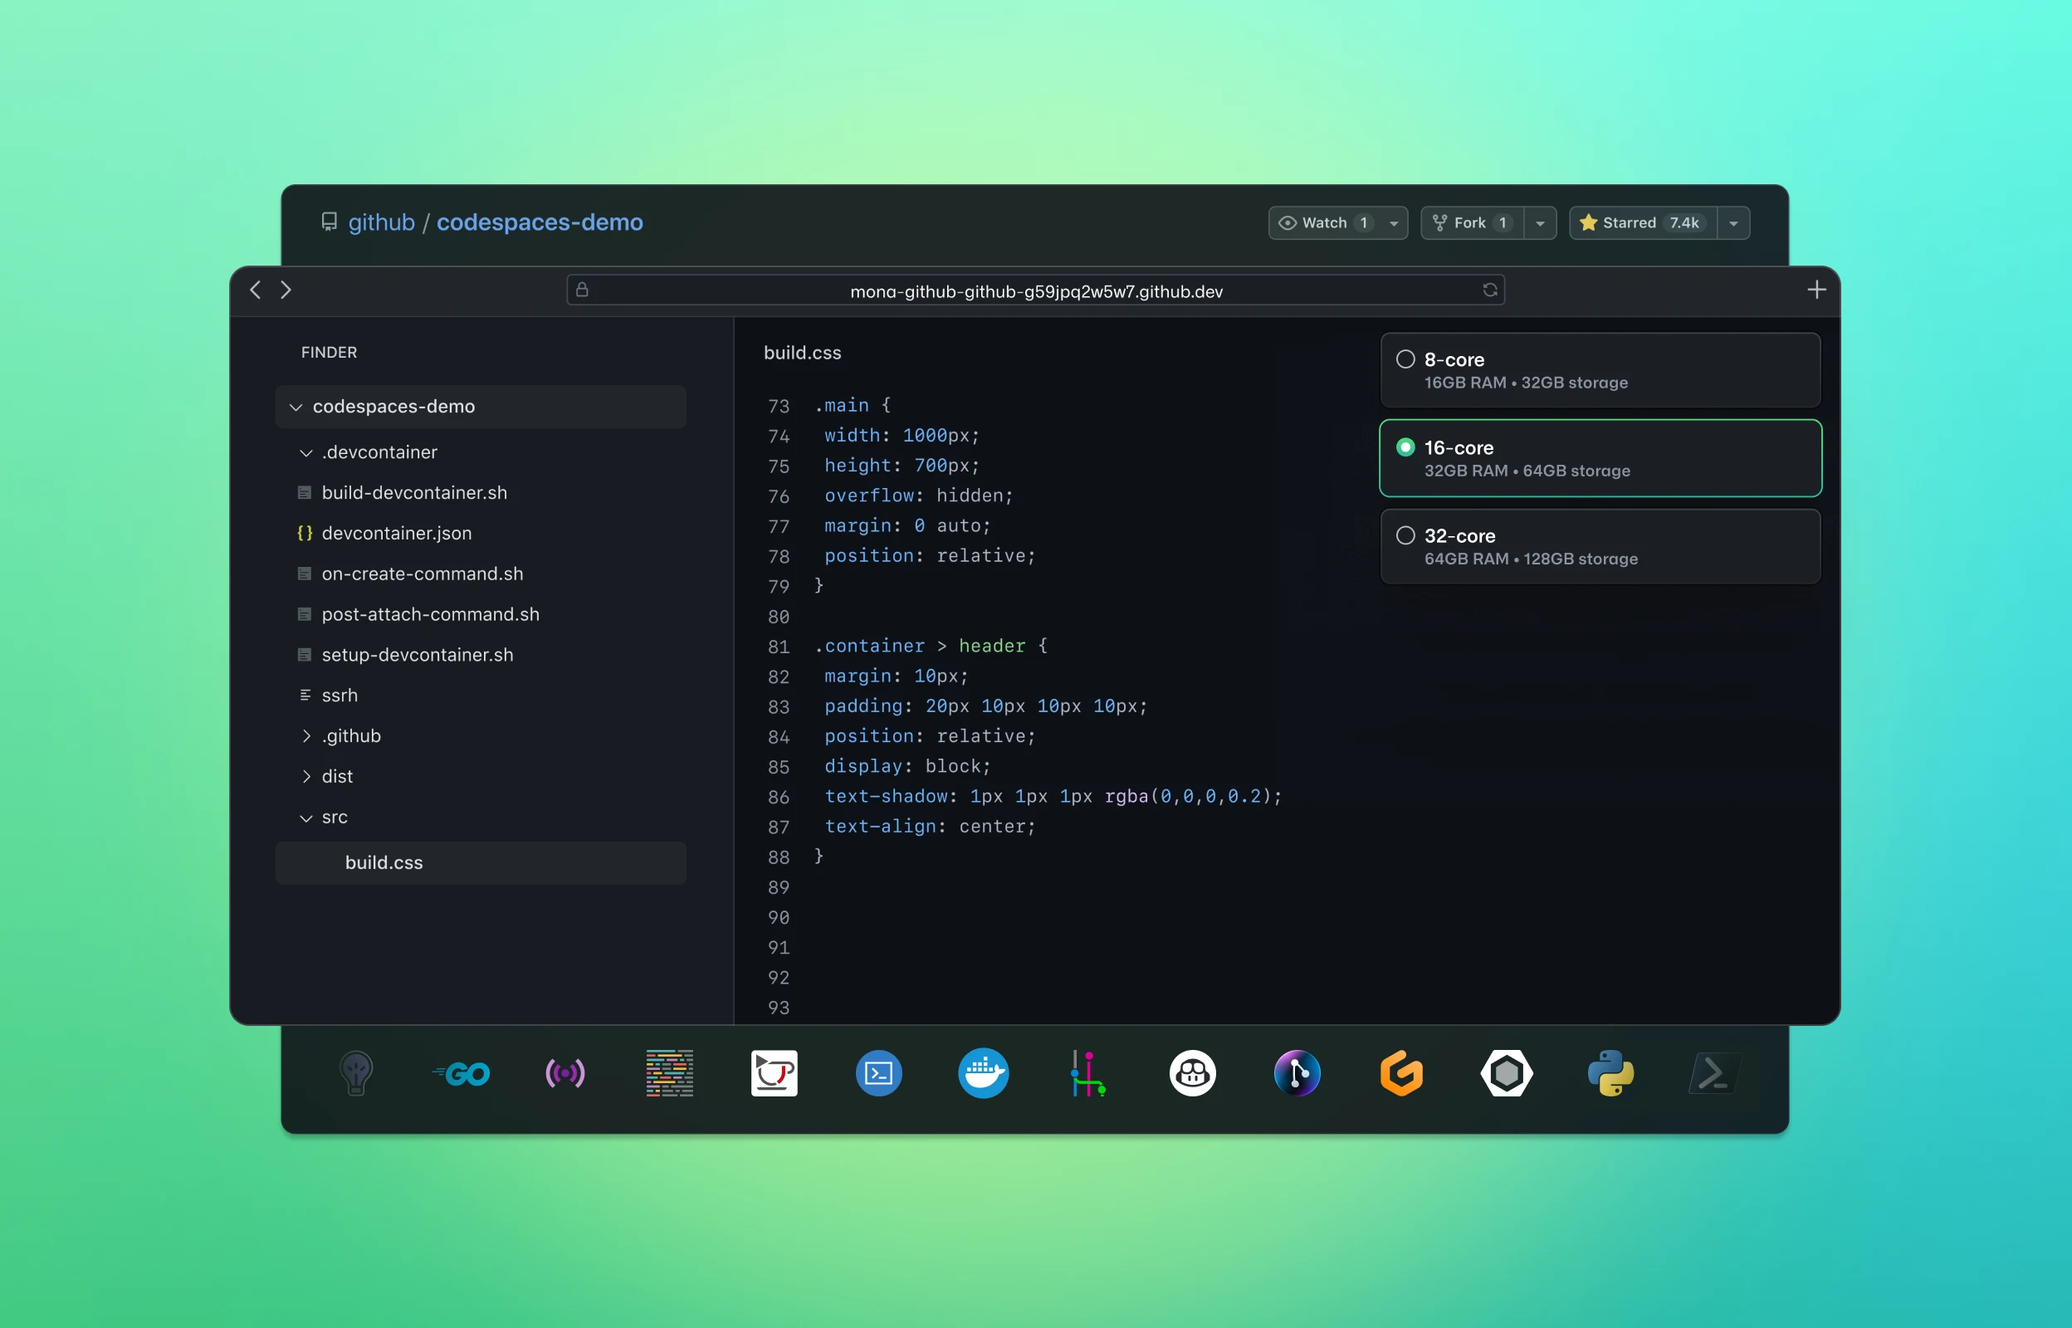
Task: Open the codespaces-demo repository link
Action: tap(539, 222)
